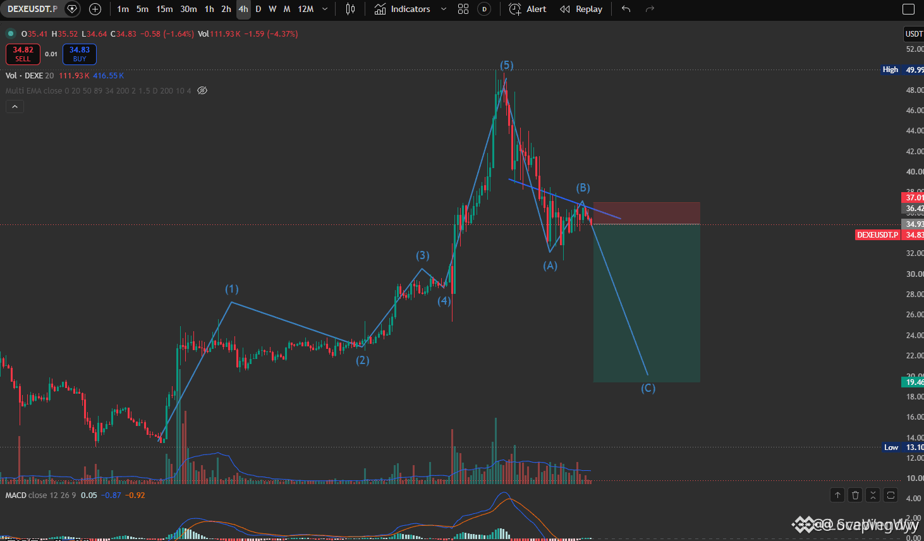Switch to the 12M timeframe
Viewport: 924px width, 541px height.
[306, 9]
